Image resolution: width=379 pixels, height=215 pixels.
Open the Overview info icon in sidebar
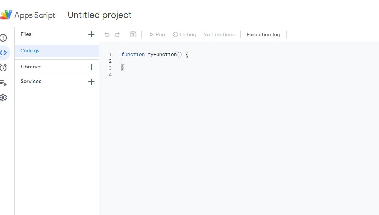point(3,38)
